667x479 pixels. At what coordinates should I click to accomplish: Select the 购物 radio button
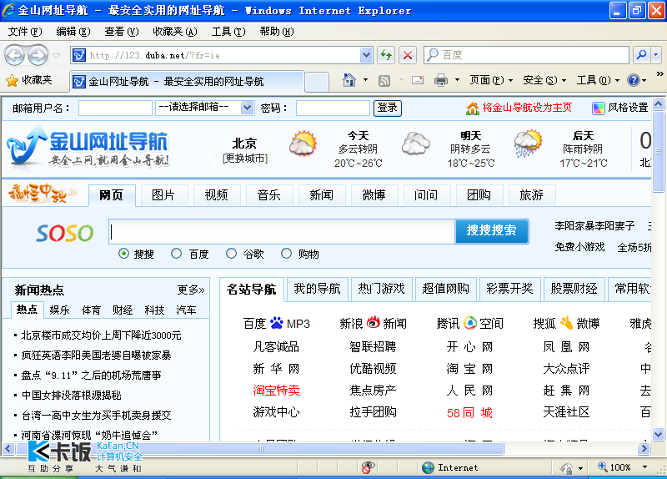[286, 254]
